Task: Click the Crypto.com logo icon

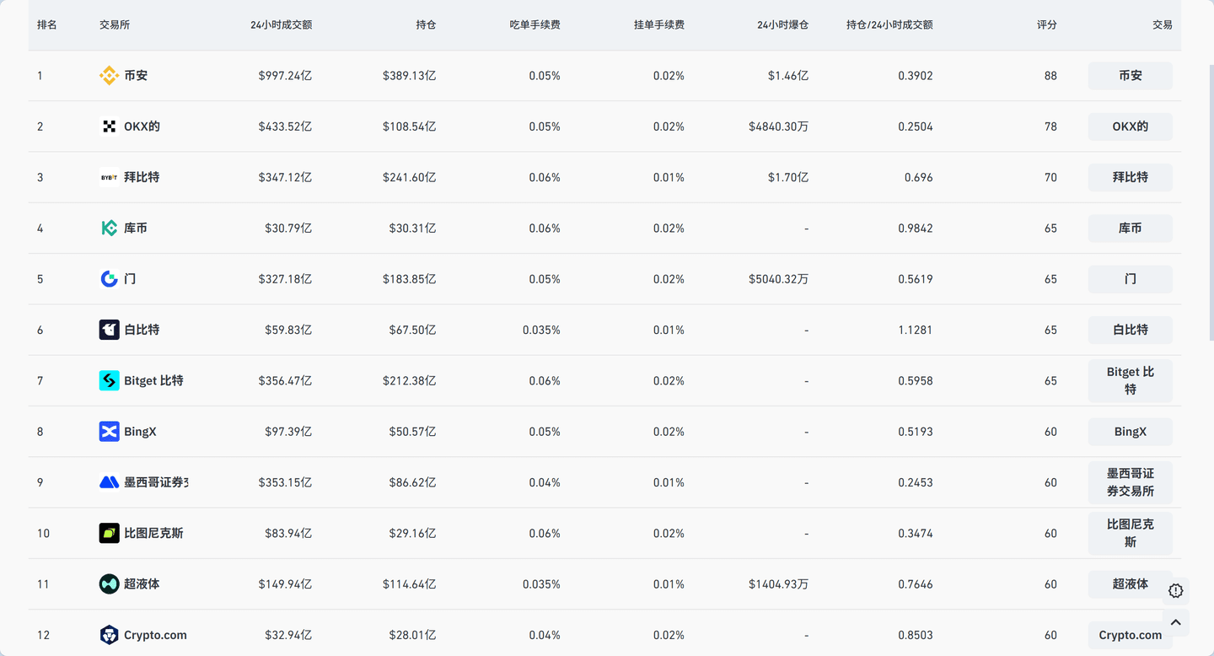Action: [109, 635]
